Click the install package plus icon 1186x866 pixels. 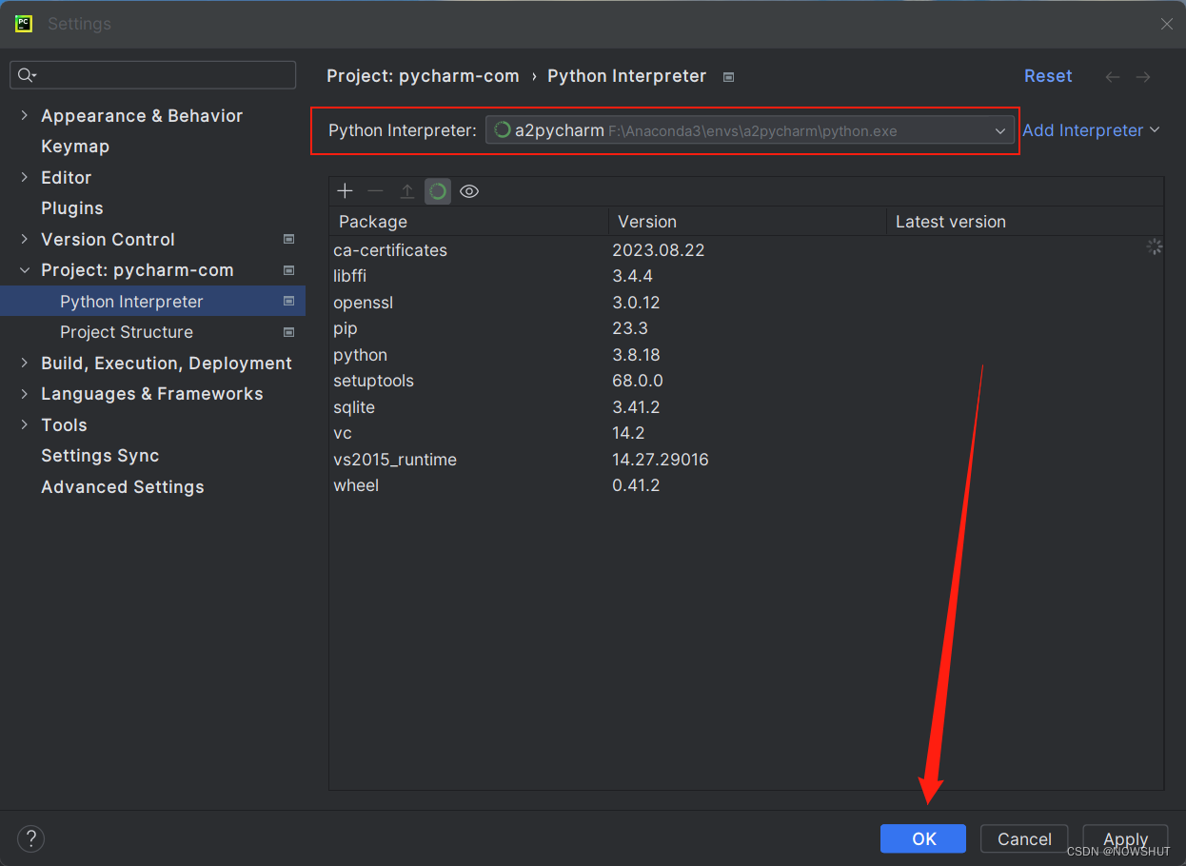[345, 191]
